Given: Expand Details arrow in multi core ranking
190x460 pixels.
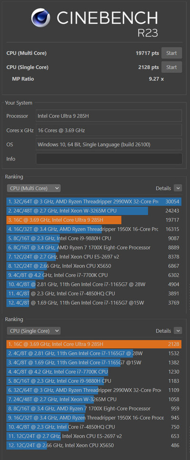Looking at the screenshot, I should click(178, 188).
